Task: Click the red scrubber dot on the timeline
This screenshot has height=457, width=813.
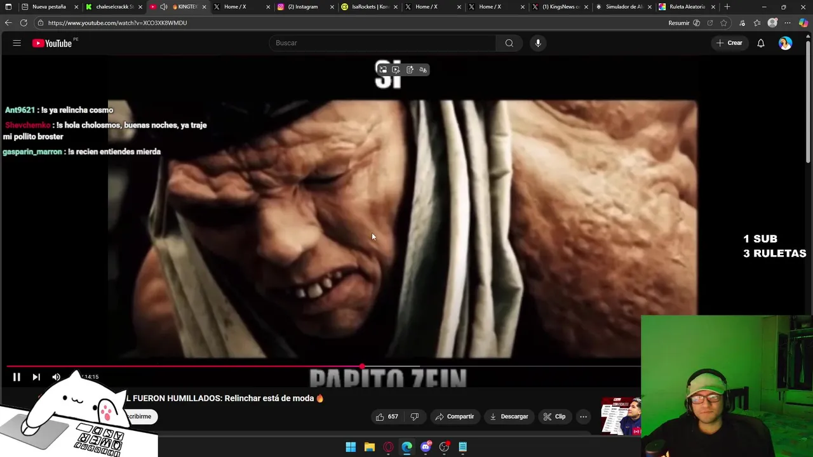Action: tap(362, 366)
